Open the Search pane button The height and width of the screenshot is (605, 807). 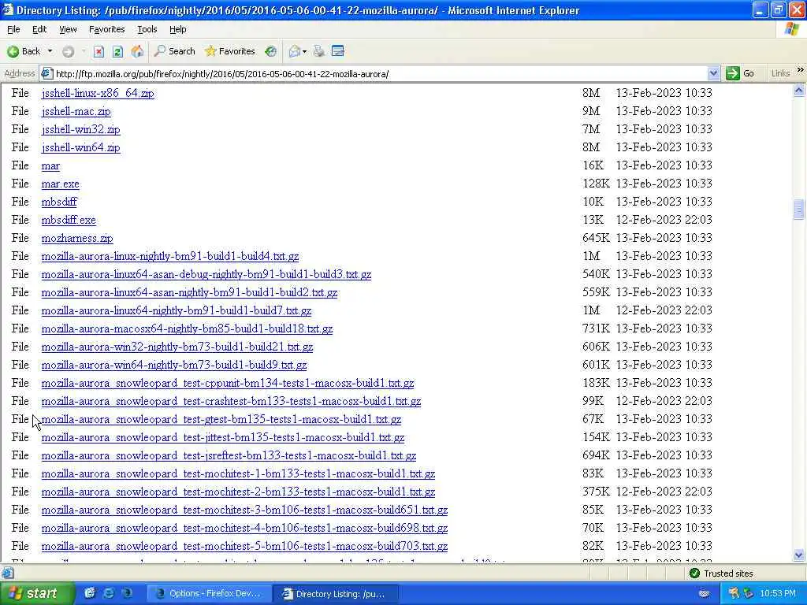pyautogui.click(x=175, y=51)
